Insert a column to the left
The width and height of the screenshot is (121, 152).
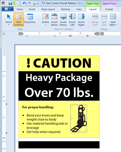[x=72, y=20]
